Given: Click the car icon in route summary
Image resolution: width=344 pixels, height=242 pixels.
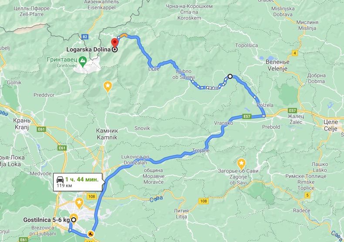Looking at the screenshot, I should pos(60,179).
